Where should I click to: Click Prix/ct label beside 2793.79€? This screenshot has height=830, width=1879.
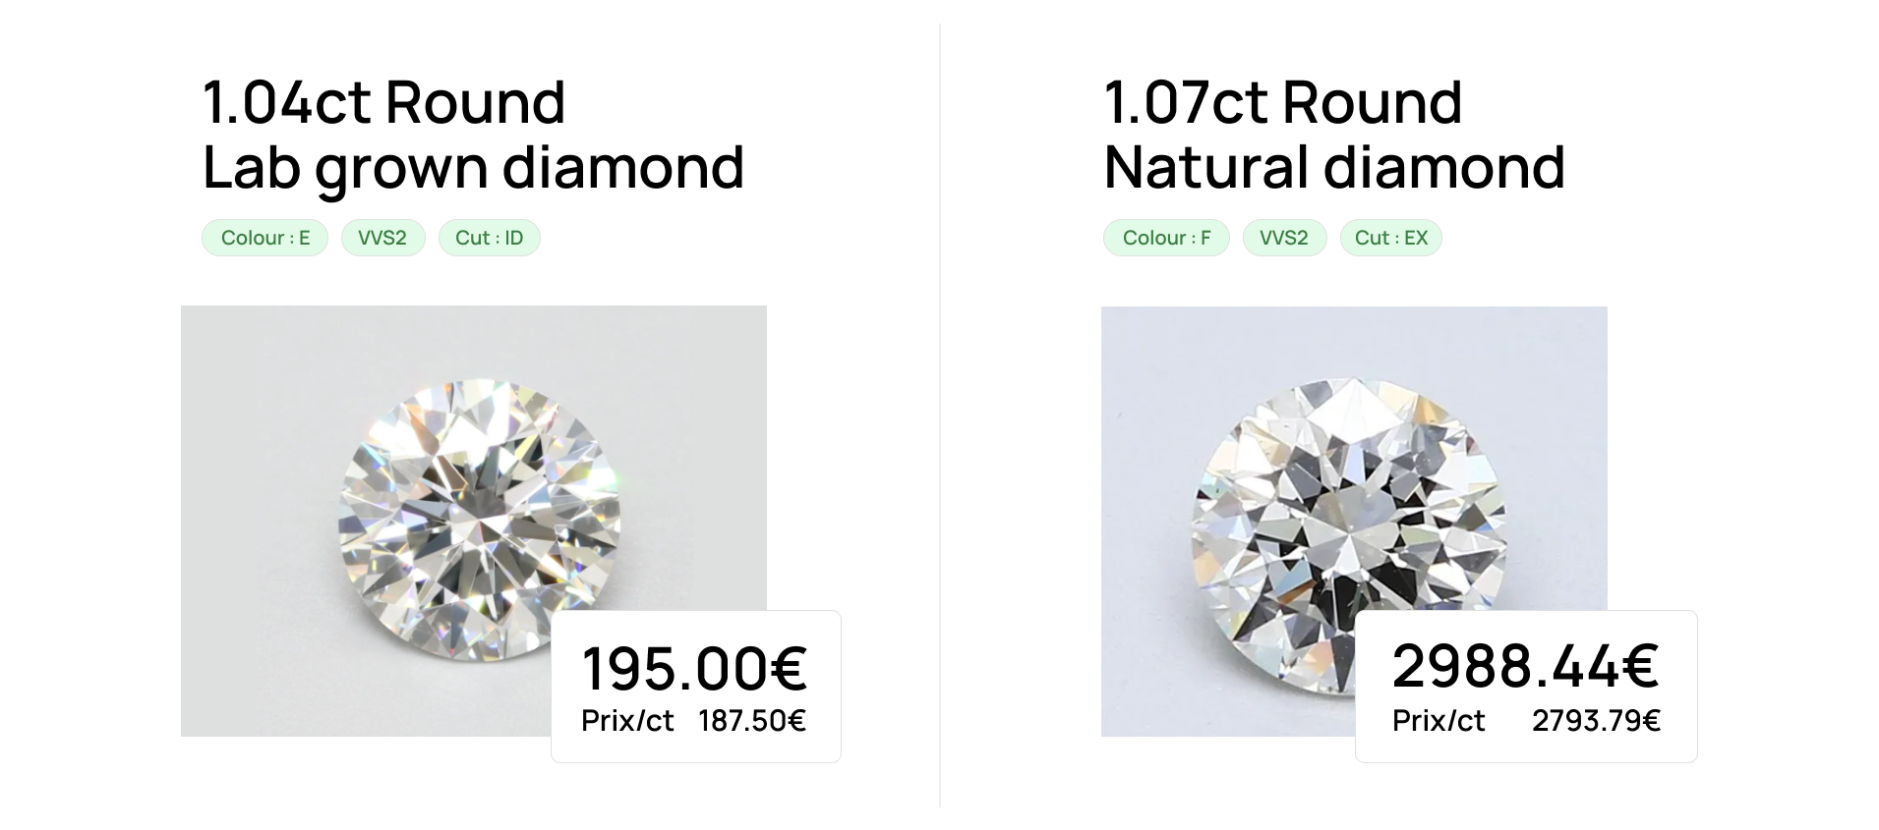click(1439, 721)
